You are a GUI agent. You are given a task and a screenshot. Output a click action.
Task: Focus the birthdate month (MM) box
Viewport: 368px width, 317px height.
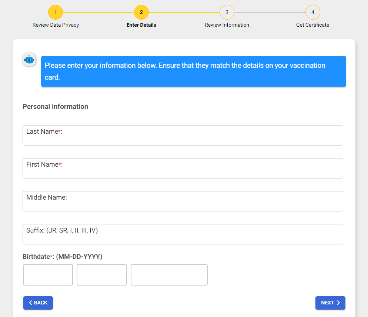pyautogui.click(x=48, y=275)
